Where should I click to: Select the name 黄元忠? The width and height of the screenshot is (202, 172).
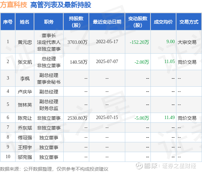[25, 42]
